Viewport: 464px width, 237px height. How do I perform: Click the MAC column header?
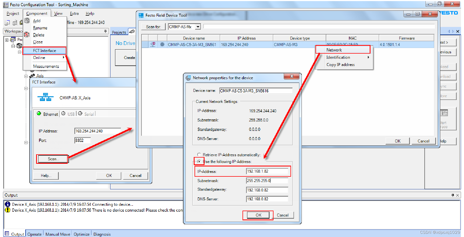click(x=352, y=38)
